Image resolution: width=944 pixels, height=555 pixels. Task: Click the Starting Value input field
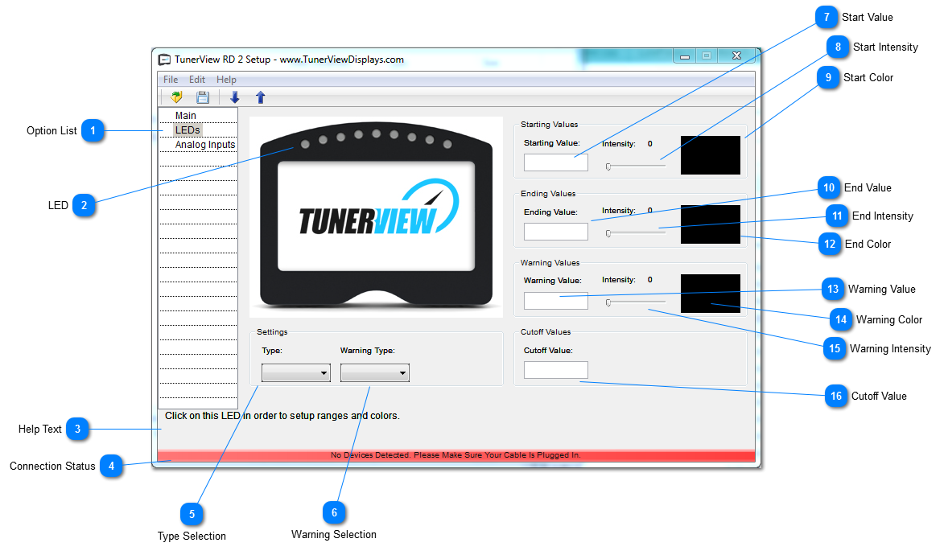[555, 162]
